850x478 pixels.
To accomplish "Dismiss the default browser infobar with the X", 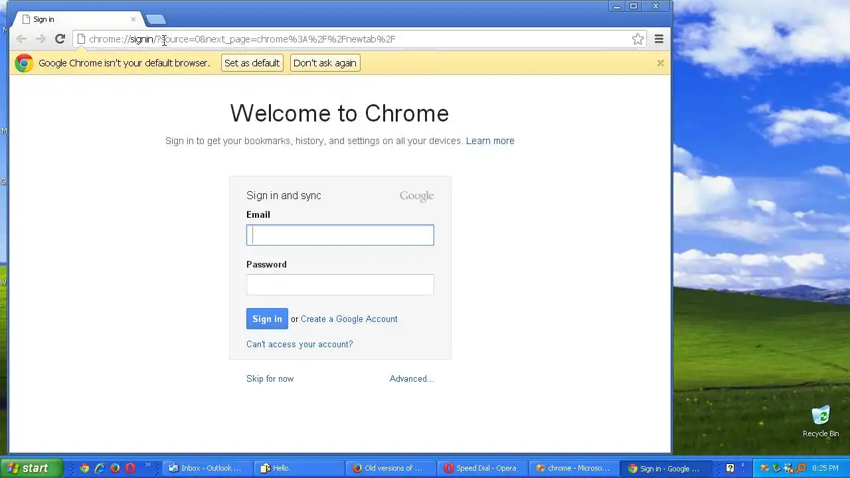I will [660, 63].
